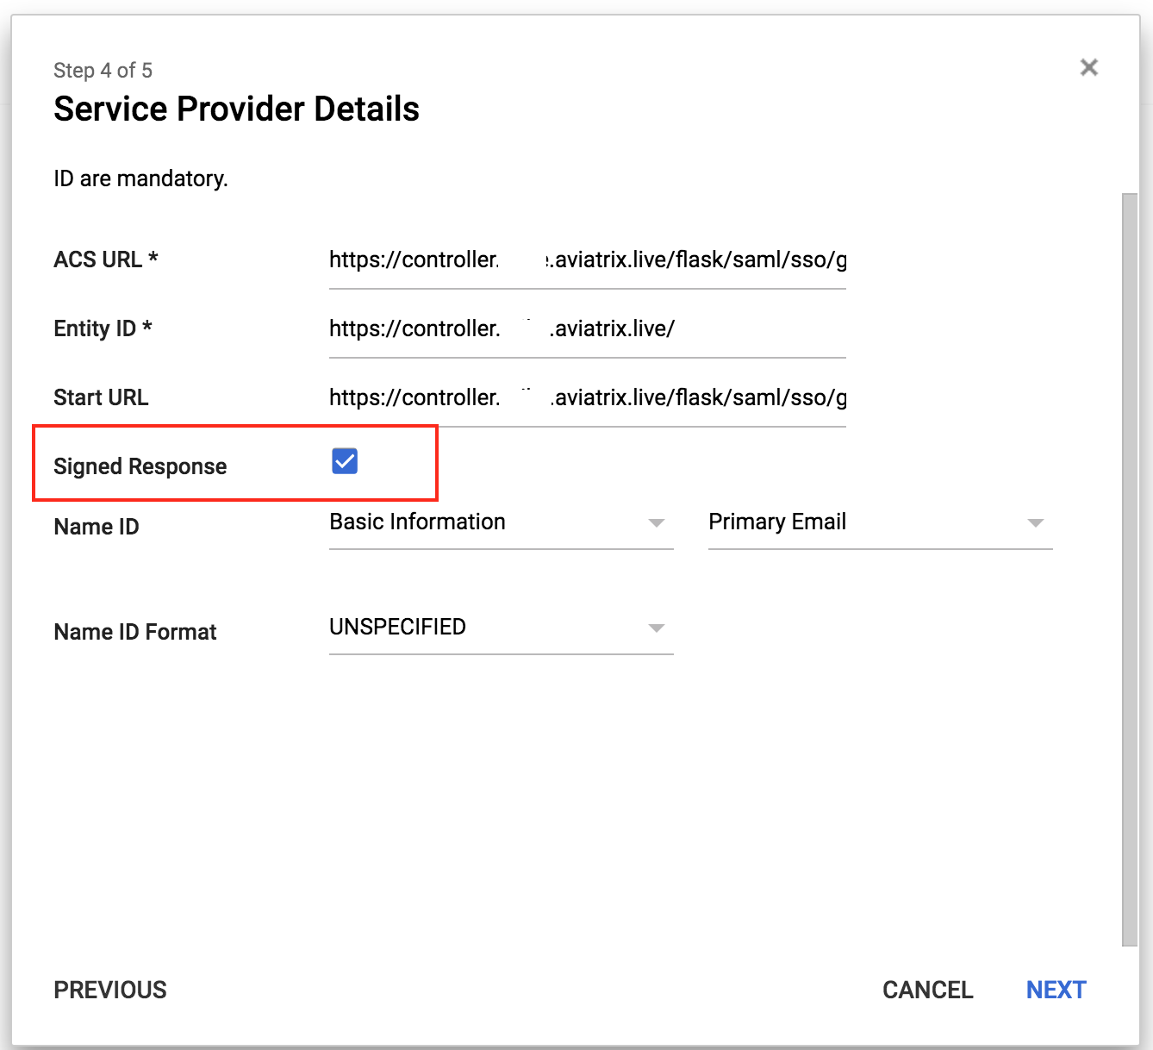
Task: Click the arrow beside Primary Email
Action: click(x=1036, y=523)
